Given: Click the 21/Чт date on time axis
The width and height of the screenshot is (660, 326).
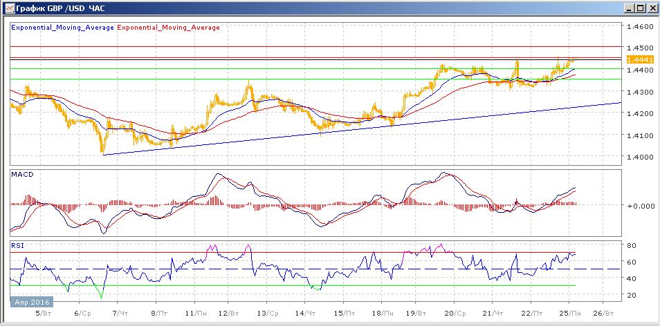Looking at the screenshot, I should 493,314.
